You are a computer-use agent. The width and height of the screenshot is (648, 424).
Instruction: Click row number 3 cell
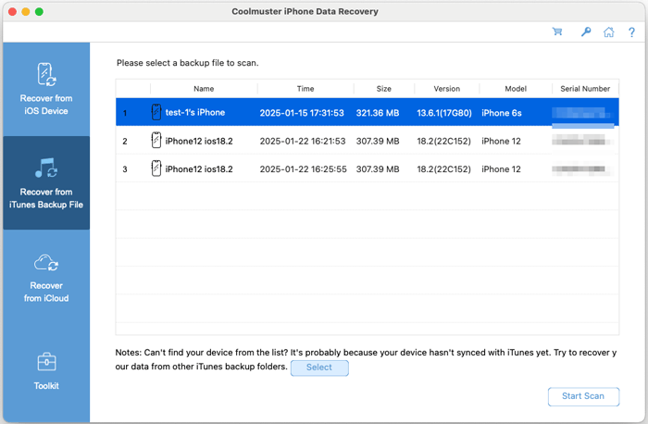[125, 169]
